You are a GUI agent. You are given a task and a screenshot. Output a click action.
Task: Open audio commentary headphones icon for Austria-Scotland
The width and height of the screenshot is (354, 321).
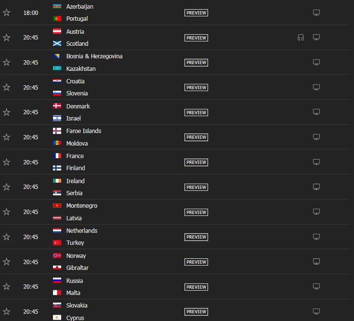click(x=301, y=37)
